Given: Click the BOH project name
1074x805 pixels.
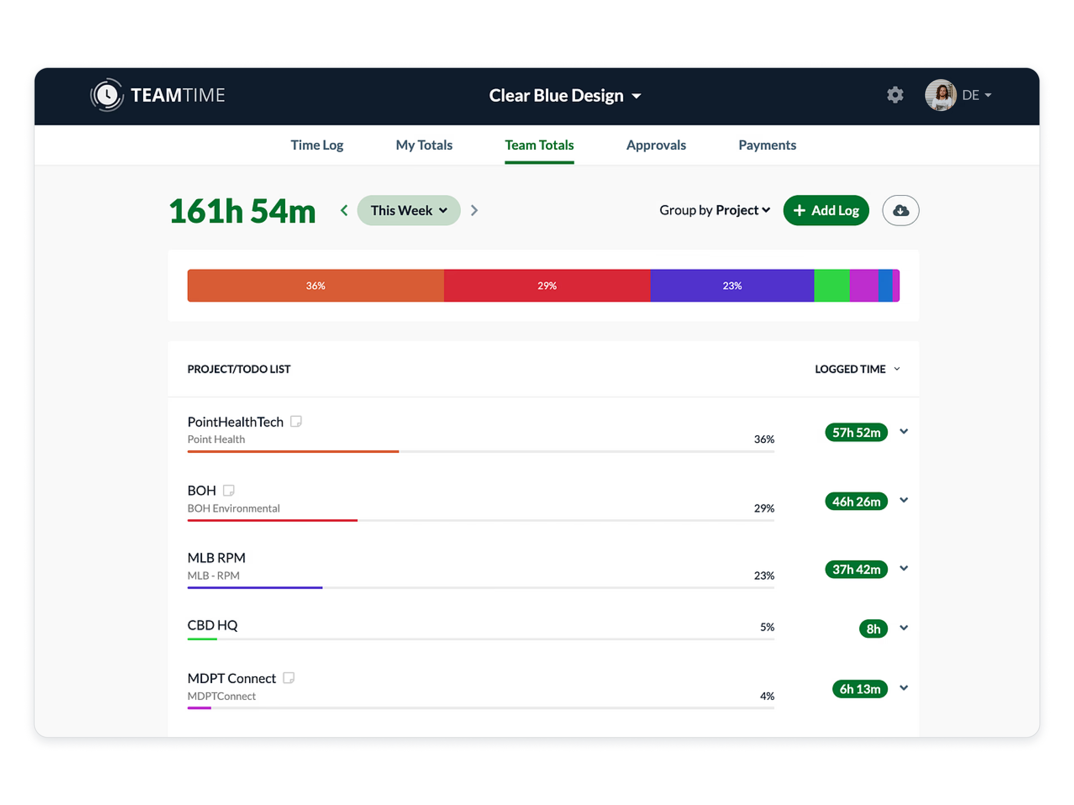Looking at the screenshot, I should pyautogui.click(x=201, y=491).
